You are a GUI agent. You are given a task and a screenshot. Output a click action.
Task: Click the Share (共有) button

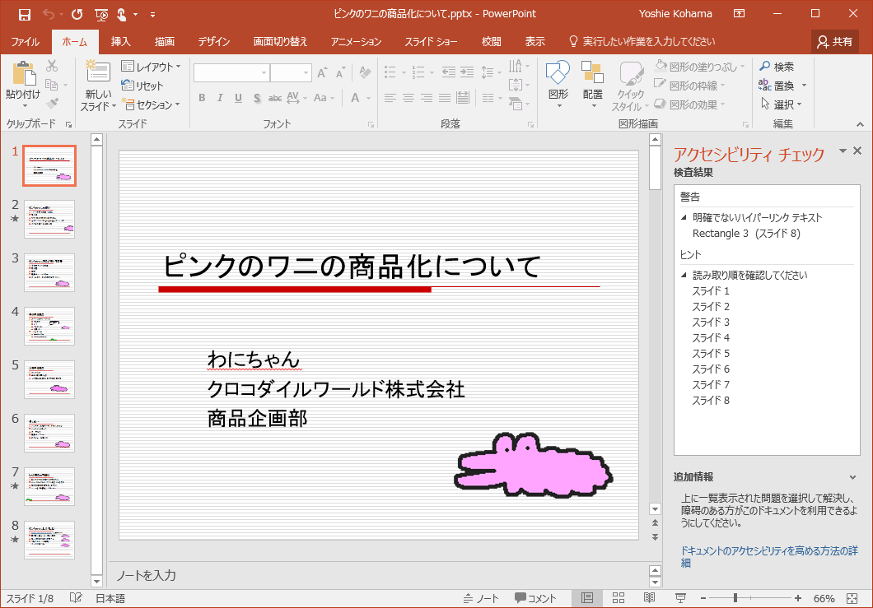(x=834, y=42)
